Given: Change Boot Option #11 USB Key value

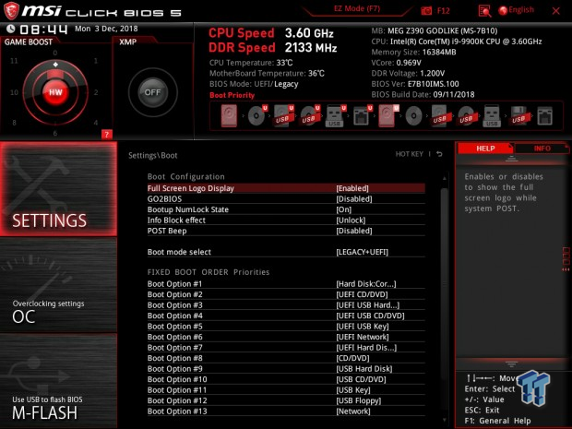Looking at the screenshot, I should click(286, 389).
